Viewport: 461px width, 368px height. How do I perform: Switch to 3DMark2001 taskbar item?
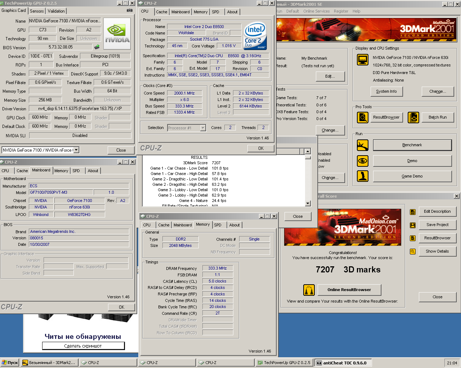[x=49, y=363]
